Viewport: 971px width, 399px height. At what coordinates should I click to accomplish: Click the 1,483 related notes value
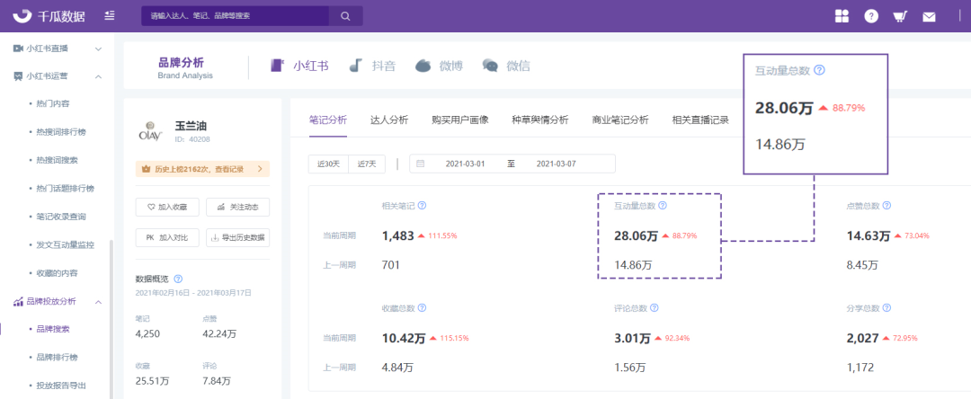[x=397, y=235]
